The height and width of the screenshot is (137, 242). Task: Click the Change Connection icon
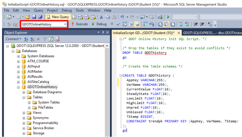coord(15,24)
